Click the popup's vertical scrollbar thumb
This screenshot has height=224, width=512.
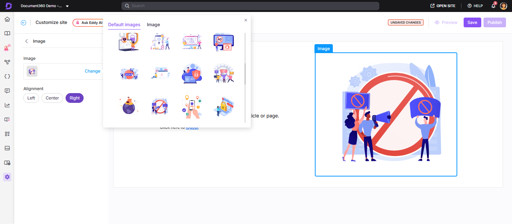tap(245, 74)
